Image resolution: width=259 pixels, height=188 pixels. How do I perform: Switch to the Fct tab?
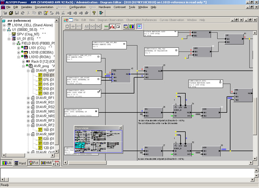pyautogui.click(x=34, y=163)
